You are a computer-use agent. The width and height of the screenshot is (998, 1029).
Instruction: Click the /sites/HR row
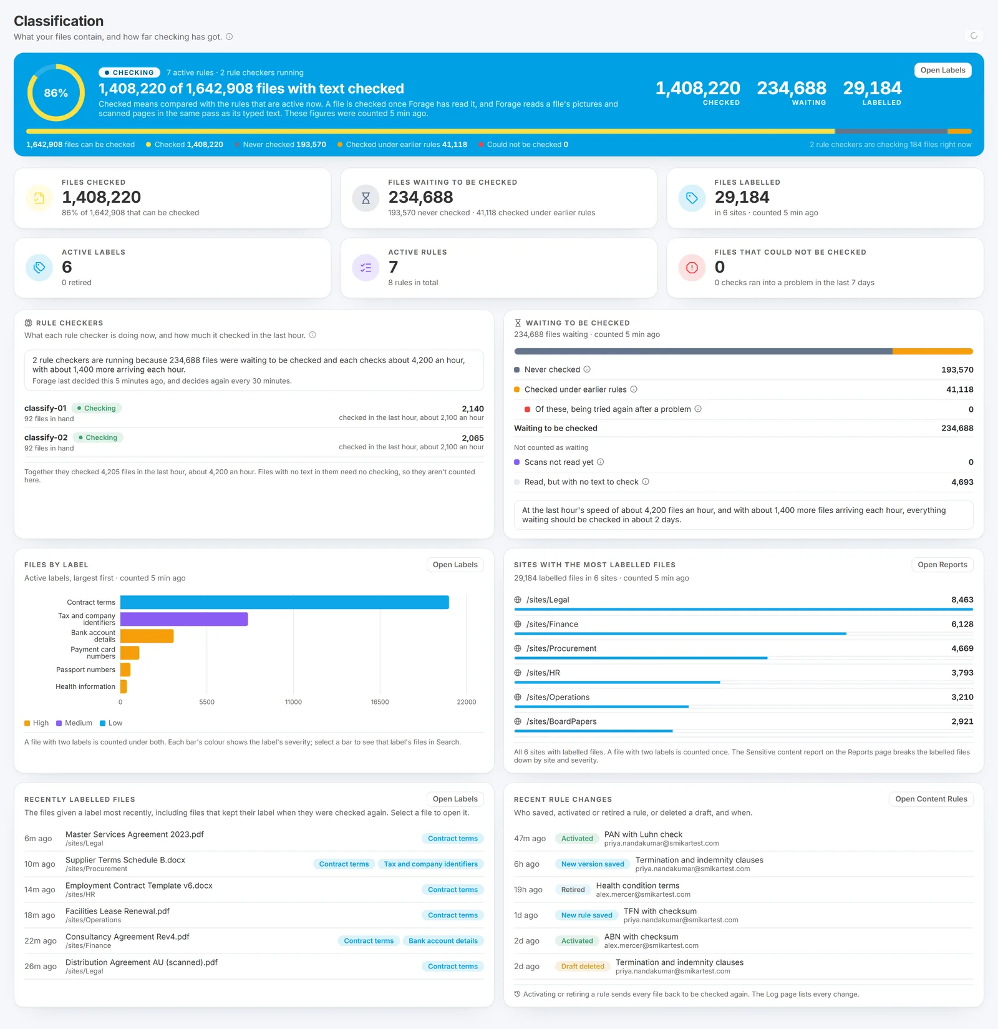744,675
